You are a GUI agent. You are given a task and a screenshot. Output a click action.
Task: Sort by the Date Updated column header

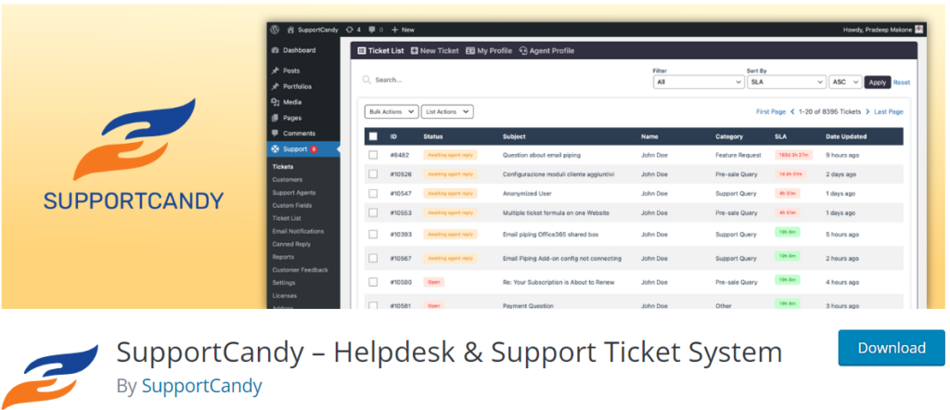point(846,136)
